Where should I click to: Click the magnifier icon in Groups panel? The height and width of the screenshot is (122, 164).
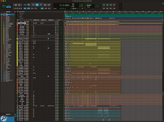[3, 118]
